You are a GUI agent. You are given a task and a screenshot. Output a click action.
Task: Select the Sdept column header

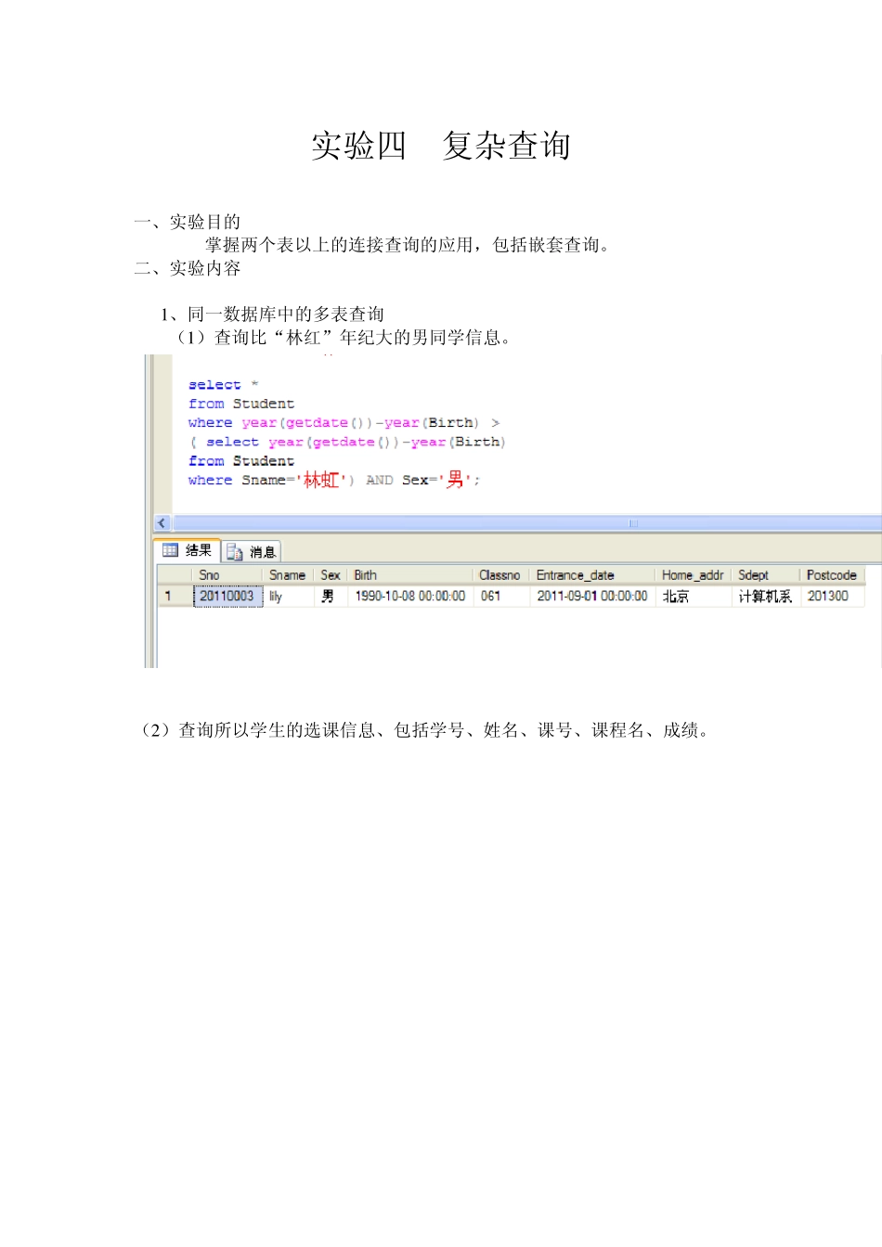point(766,575)
